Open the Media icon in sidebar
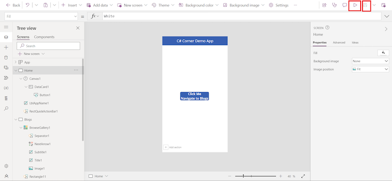 (x=6, y=68)
